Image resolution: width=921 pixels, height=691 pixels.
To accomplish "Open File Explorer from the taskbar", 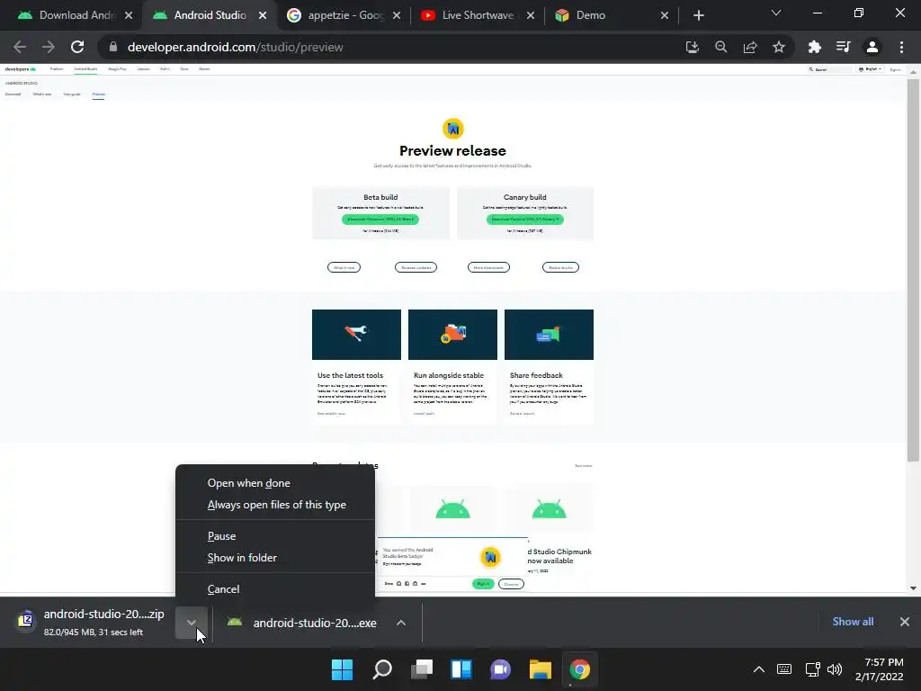I will (541, 669).
